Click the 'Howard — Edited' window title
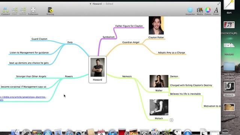Viewport: 240px width, 135px height. [103, 4]
